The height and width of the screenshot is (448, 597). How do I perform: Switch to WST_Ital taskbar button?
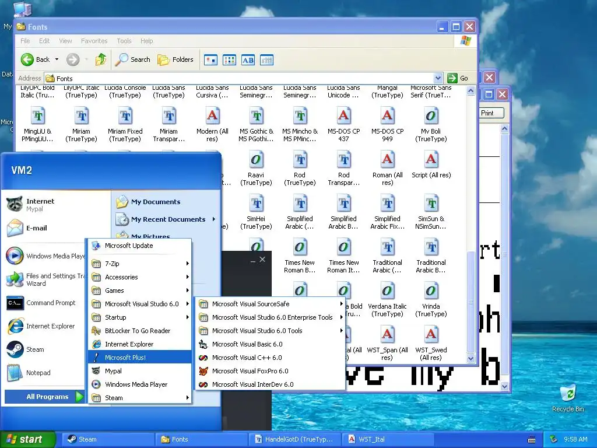coord(388,439)
